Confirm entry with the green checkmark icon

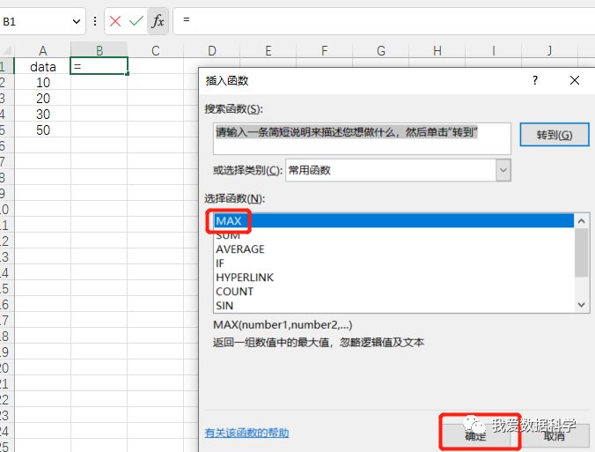click(x=136, y=21)
